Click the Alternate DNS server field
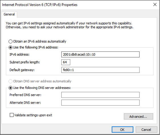The width and height of the screenshot is (160, 135). point(100,102)
